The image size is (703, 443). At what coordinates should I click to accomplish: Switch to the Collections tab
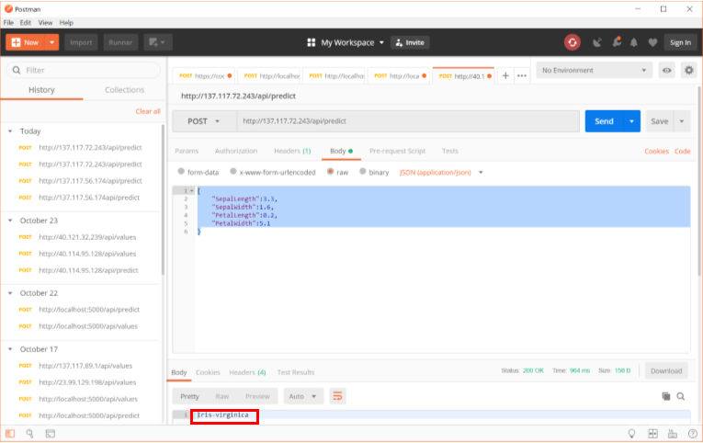click(x=124, y=90)
